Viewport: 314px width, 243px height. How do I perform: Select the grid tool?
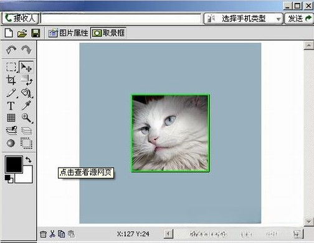tap(11, 118)
